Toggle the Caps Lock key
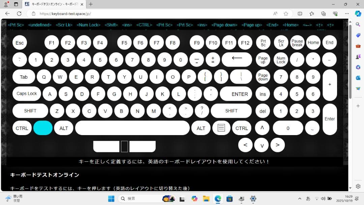 point(27,94)
